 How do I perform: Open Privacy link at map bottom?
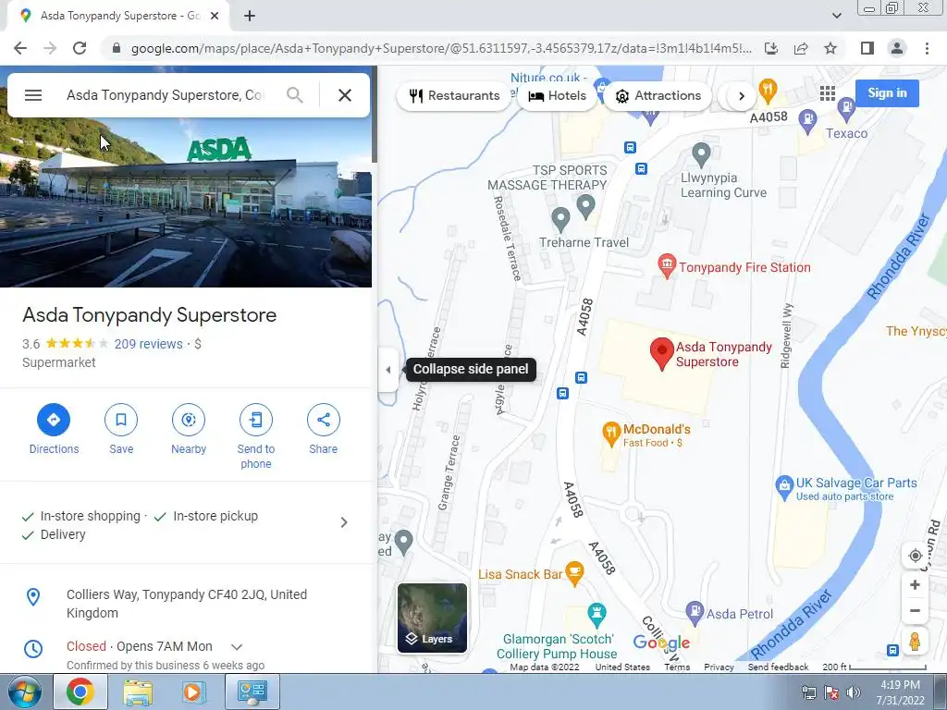[x=719, y=667]
